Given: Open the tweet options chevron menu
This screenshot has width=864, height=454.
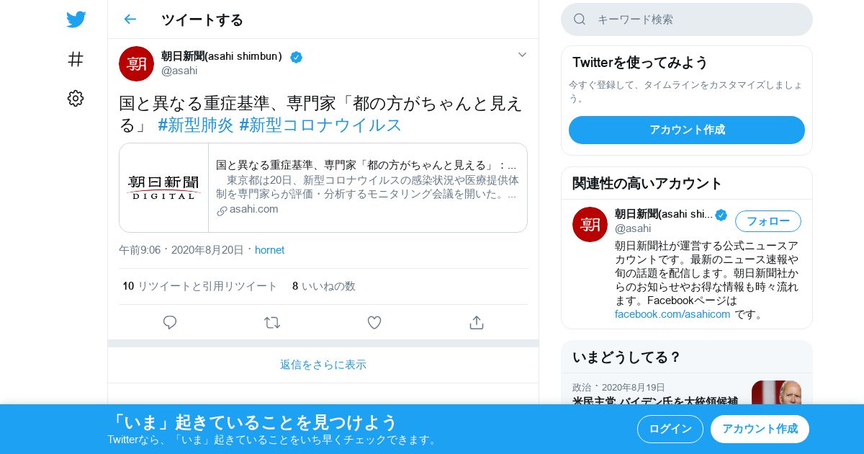Looking at the screenshot, I should (522, 55).
